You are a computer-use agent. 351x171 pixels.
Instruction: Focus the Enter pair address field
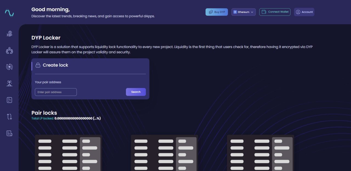tap(56, 92)
